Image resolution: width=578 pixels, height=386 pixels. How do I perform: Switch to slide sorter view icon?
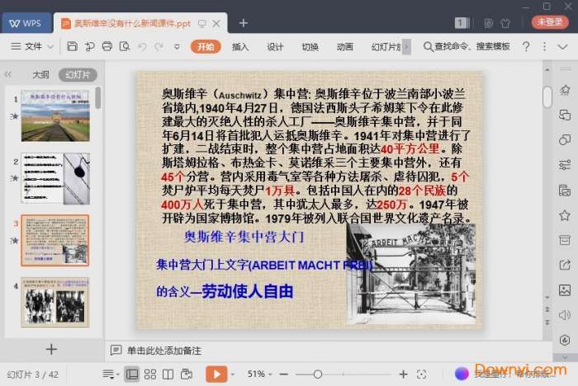(x=149, y=374)
